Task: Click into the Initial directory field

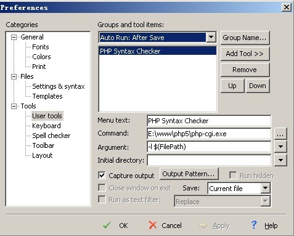Action: [x=209, y=160]
